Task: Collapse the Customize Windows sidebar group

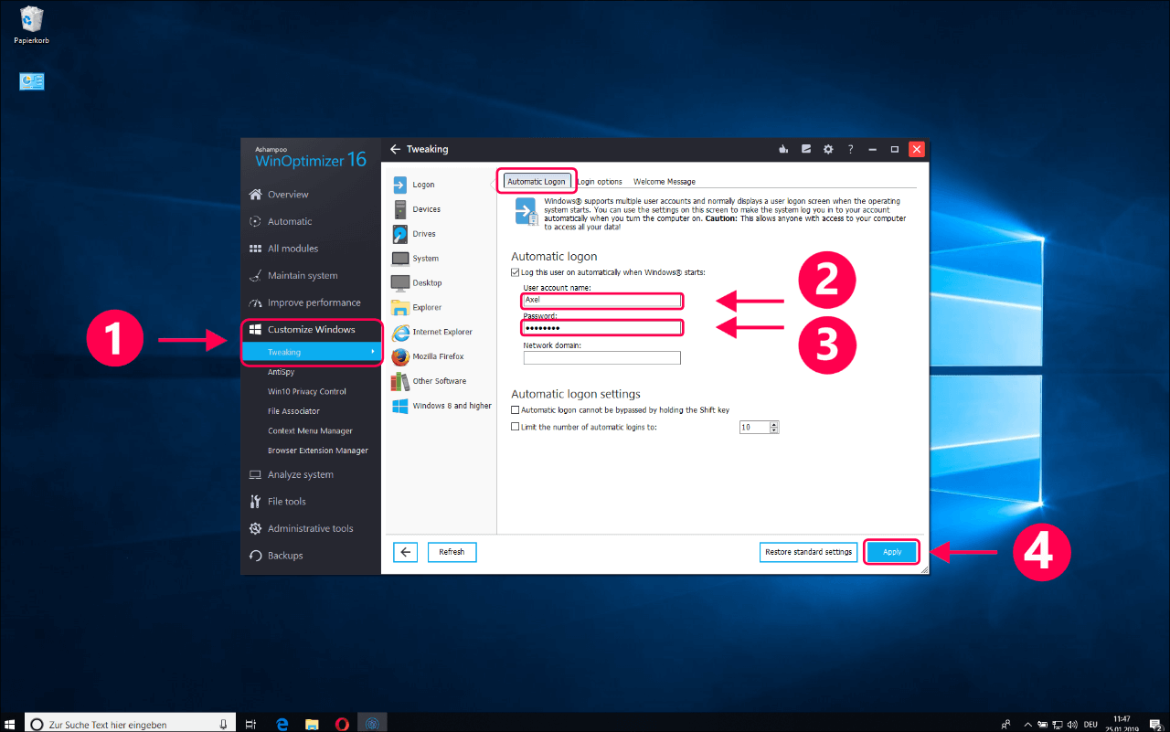Action: pos(311,329)
